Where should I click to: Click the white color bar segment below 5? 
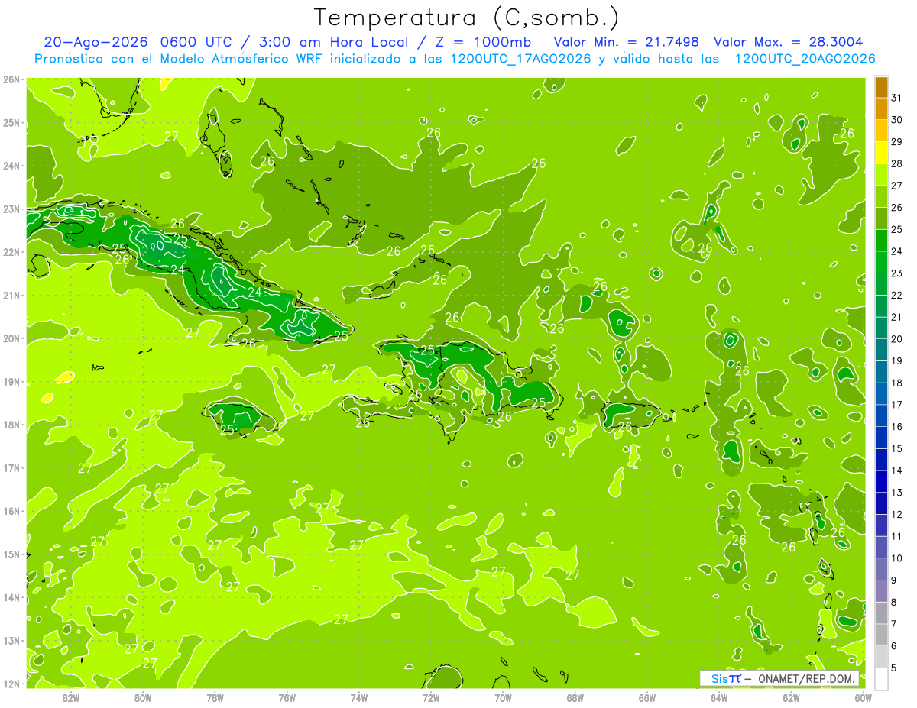tap(881, 678)
